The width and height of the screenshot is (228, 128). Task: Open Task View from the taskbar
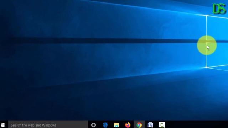click(93, 125)
